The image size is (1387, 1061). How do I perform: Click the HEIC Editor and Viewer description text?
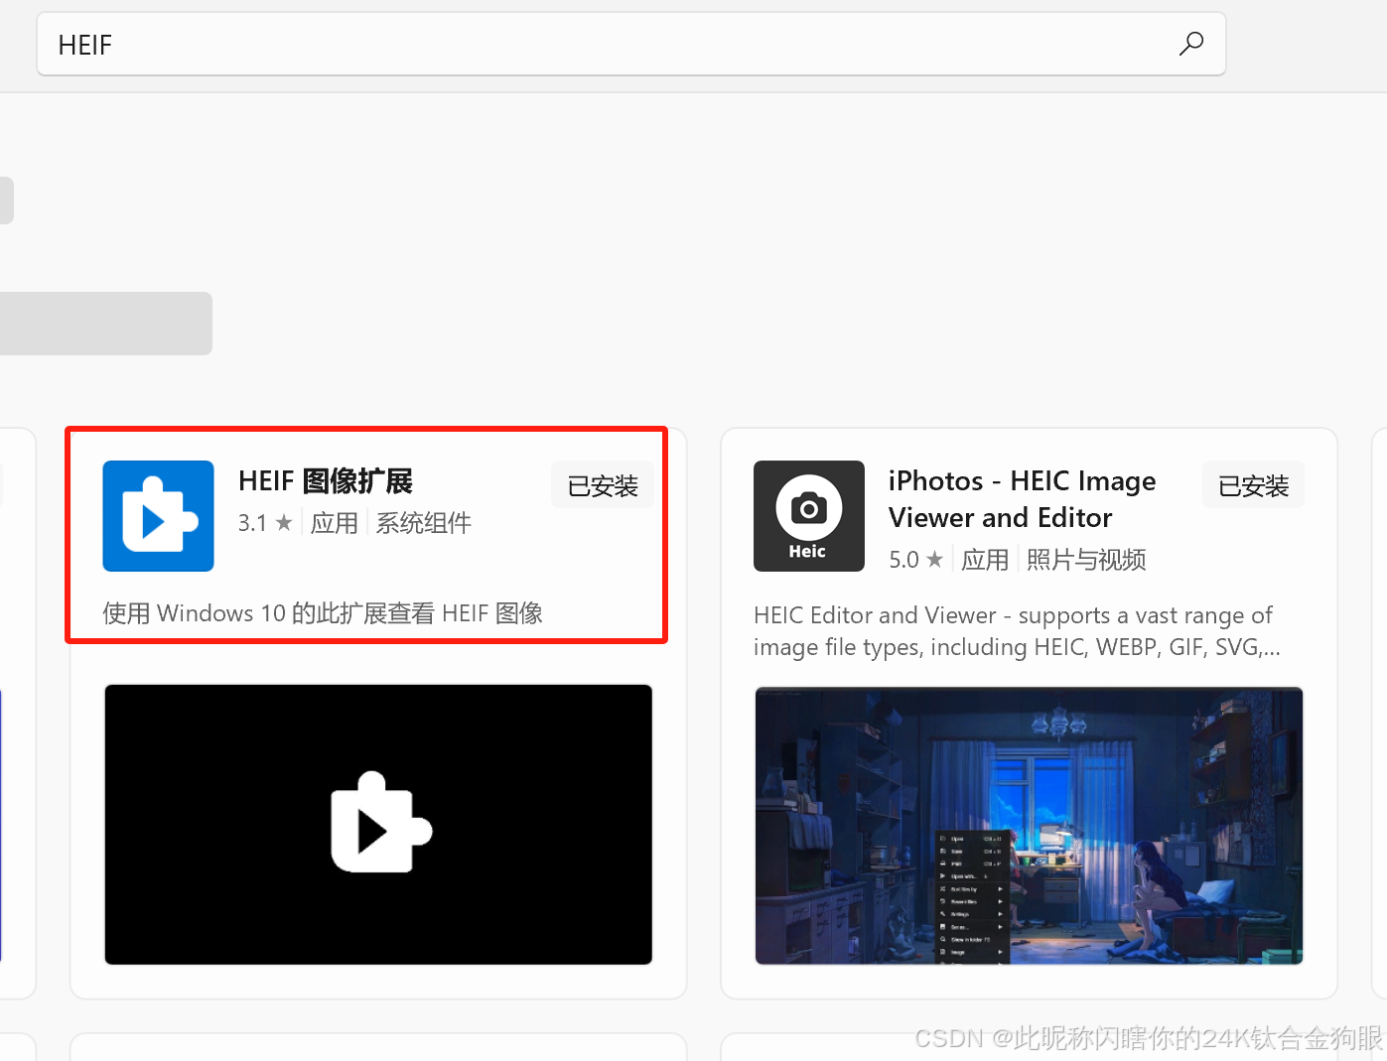pos(1017,631)
